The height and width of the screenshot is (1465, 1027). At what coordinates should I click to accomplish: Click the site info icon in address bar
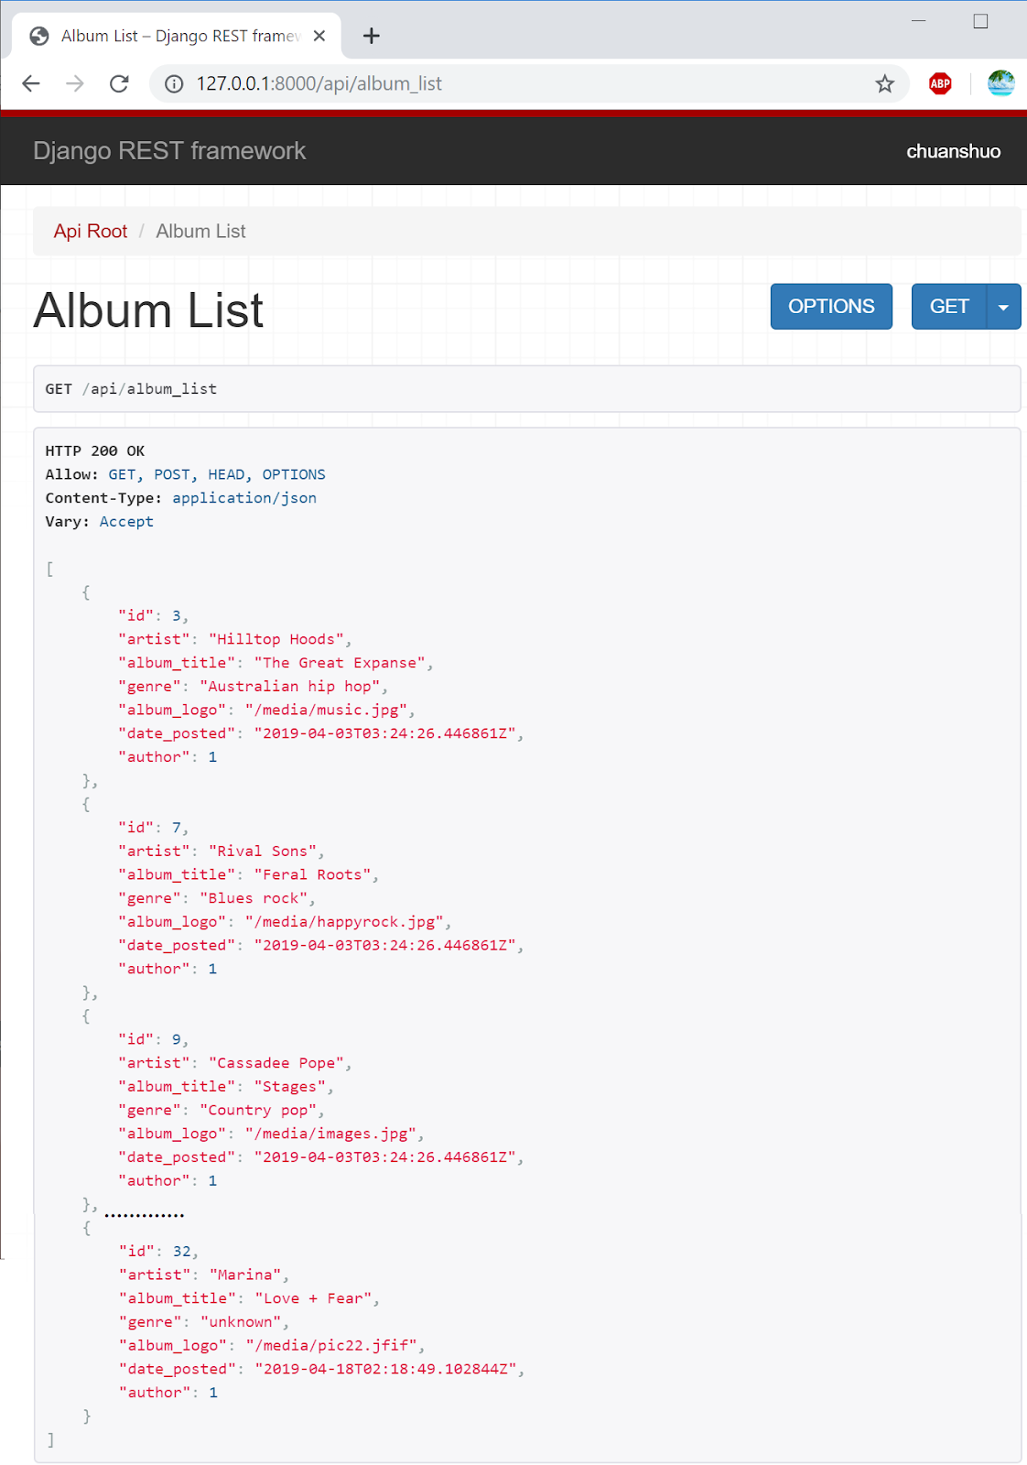(x=173, y=84)
